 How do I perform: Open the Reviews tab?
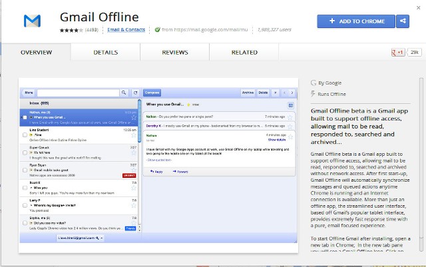click(x=175, y=52)
